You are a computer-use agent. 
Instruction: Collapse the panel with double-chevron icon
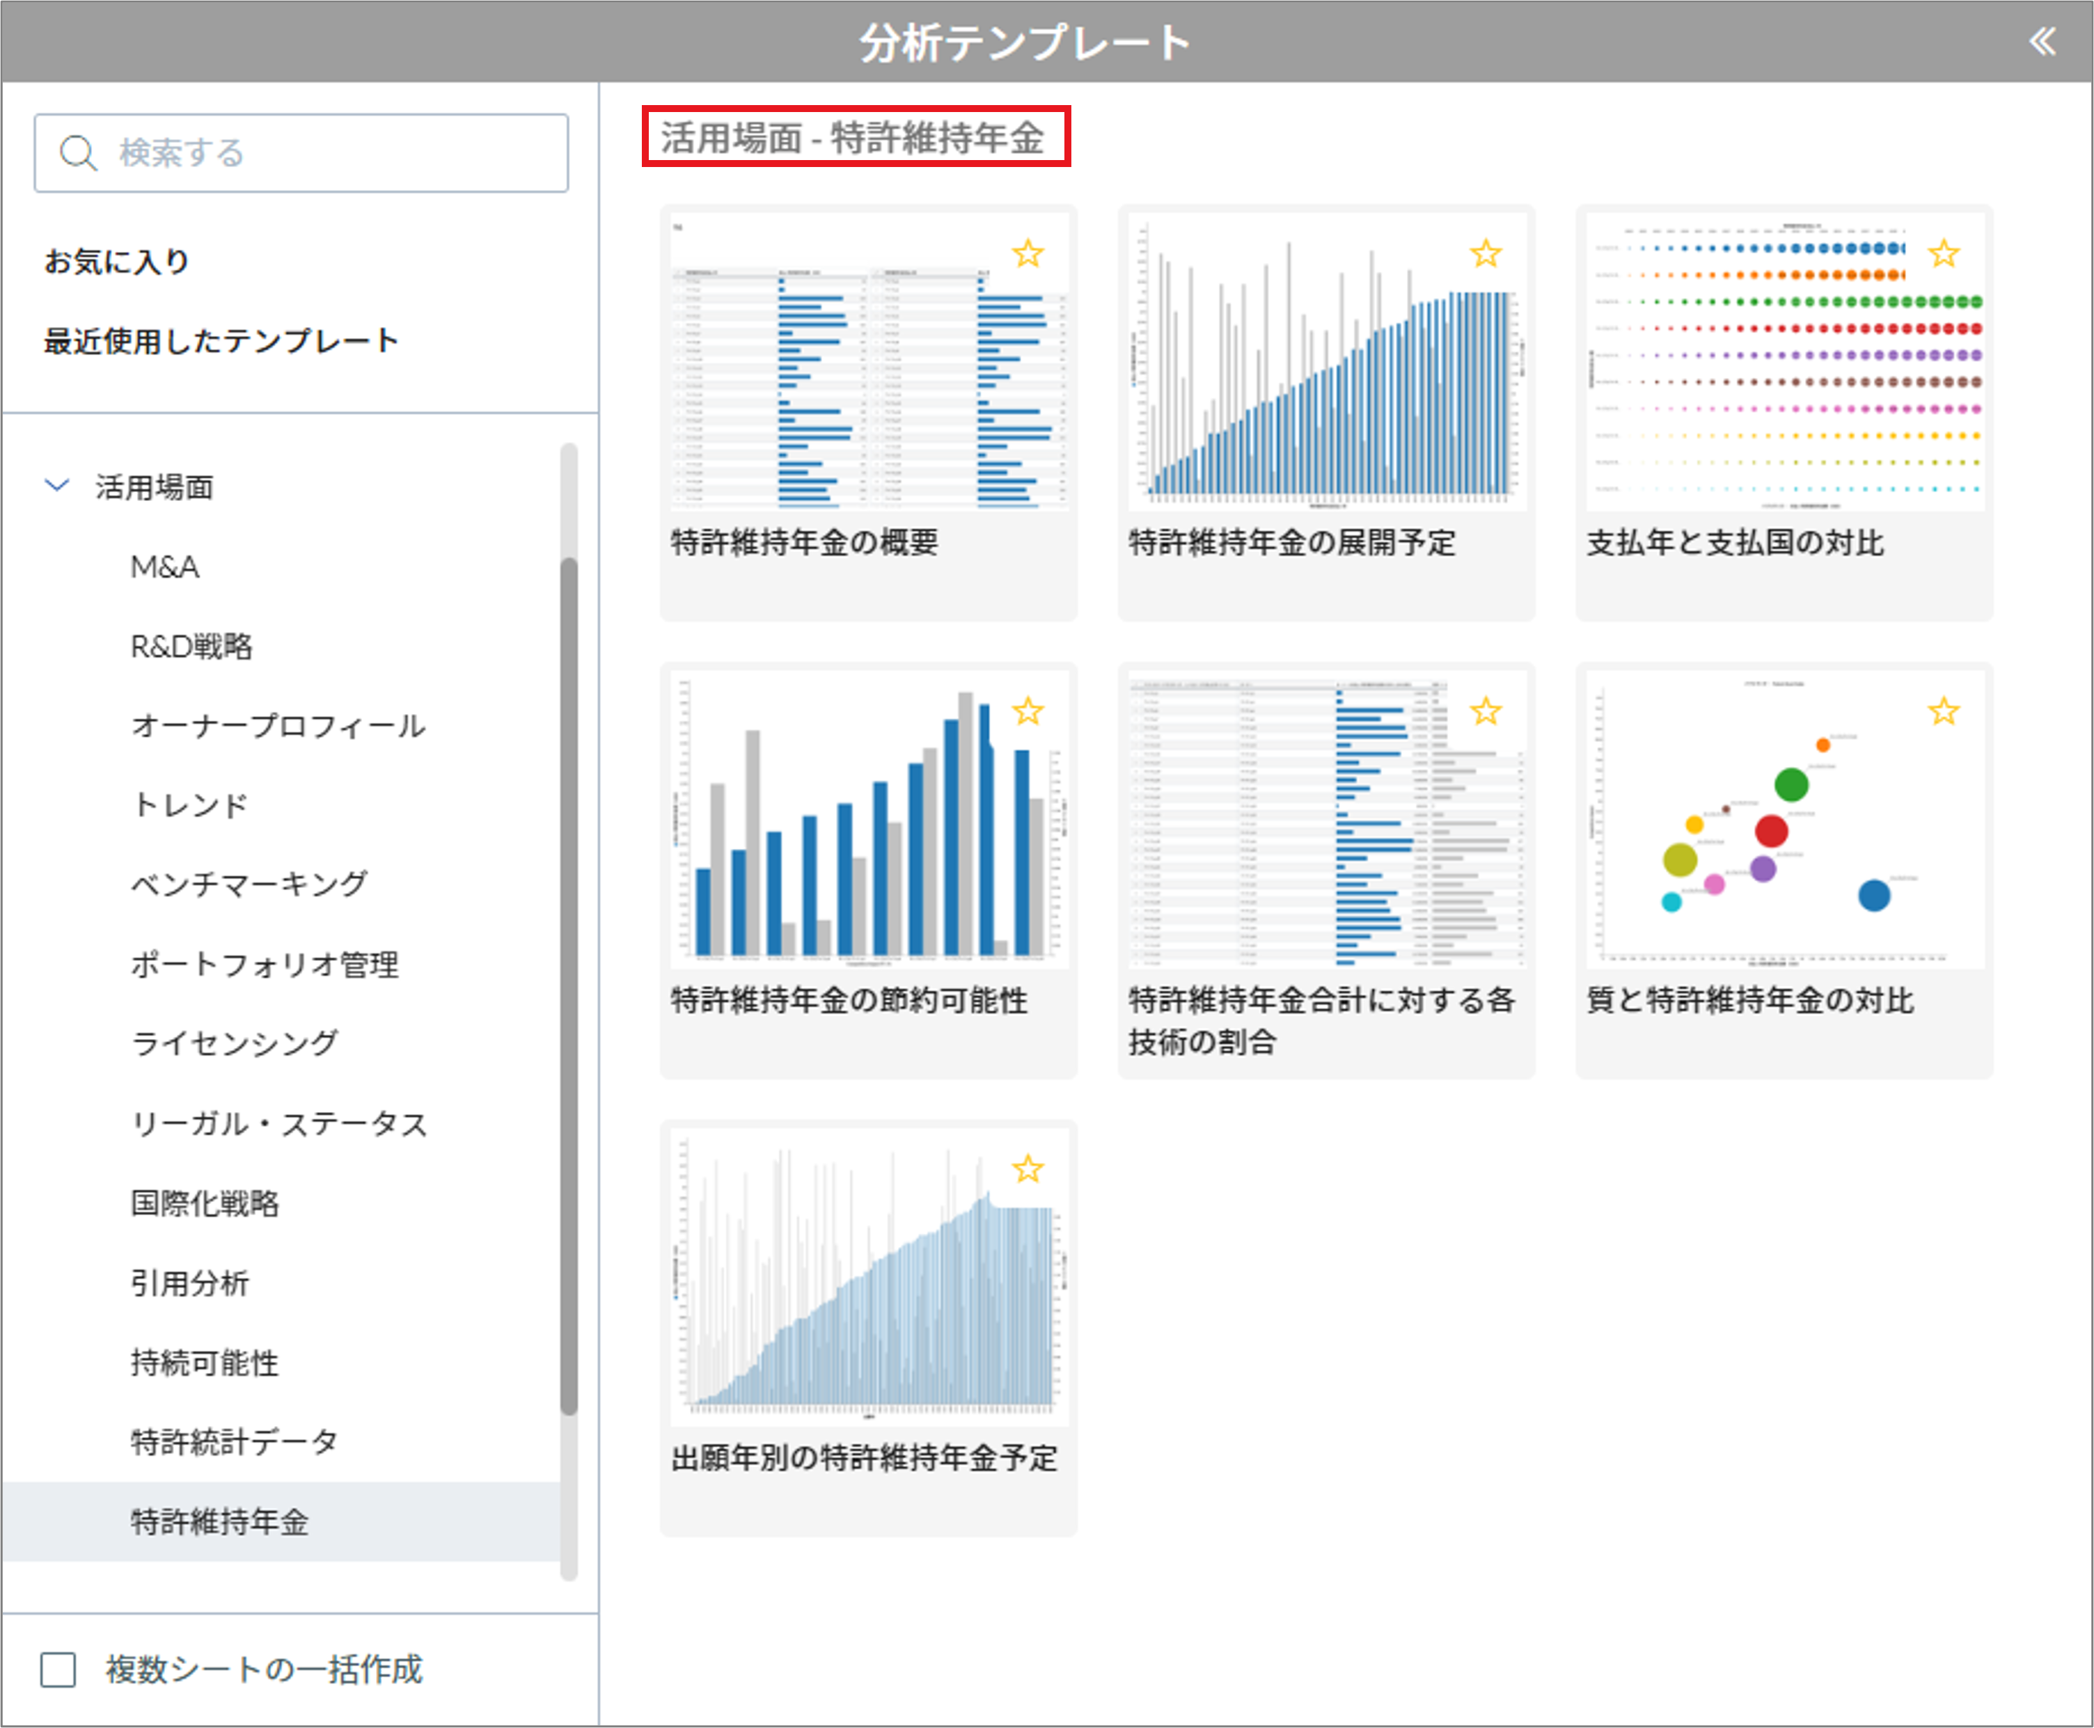2041,41
